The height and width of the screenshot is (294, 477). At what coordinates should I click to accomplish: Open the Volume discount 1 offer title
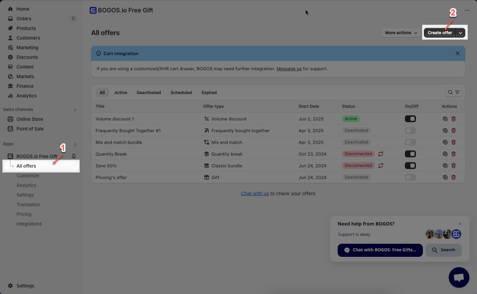(x=115, y=119)
